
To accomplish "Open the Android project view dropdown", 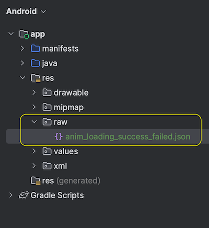I will [26, 12].
